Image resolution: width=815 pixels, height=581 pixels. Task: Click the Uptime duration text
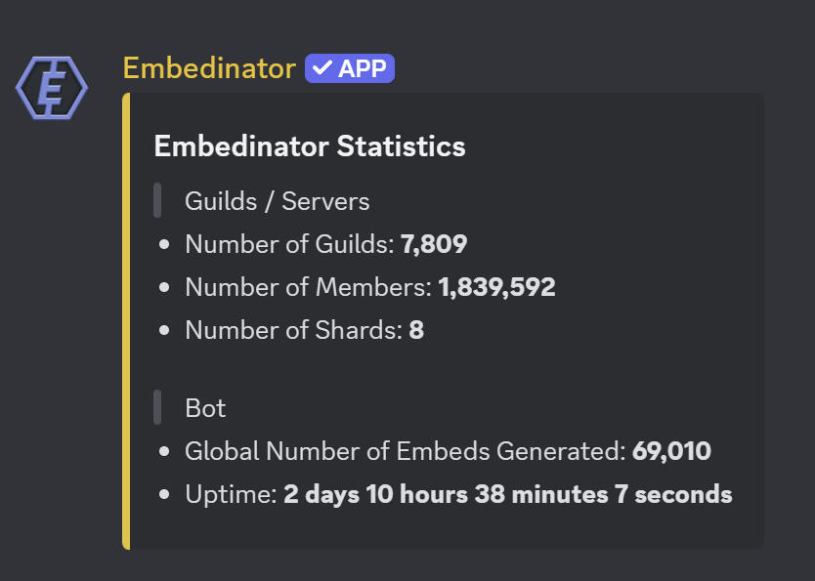[508, 494]
